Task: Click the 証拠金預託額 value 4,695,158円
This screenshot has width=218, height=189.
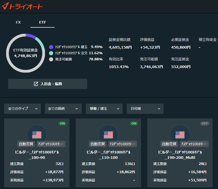Action: coord(120,47)
